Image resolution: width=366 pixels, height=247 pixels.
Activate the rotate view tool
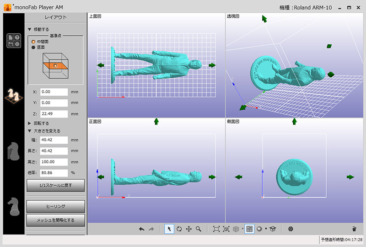[179, 229]
